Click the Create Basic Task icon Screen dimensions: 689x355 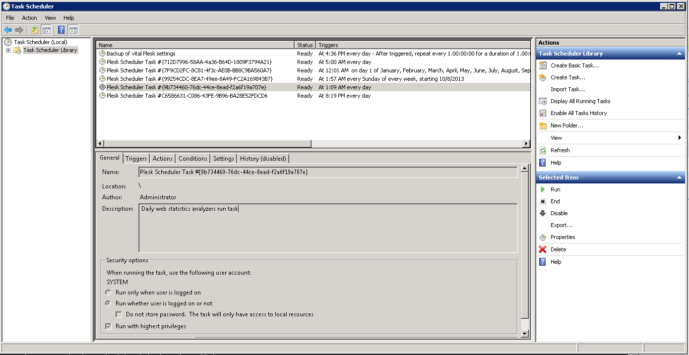point(543,65)
